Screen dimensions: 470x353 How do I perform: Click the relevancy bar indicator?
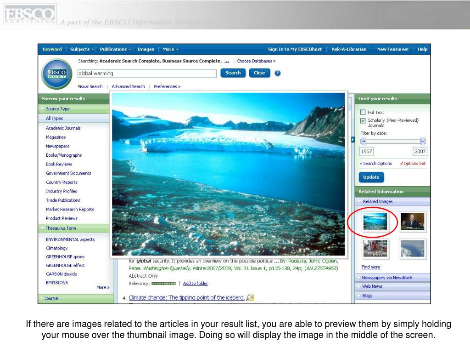click(163, 283)
